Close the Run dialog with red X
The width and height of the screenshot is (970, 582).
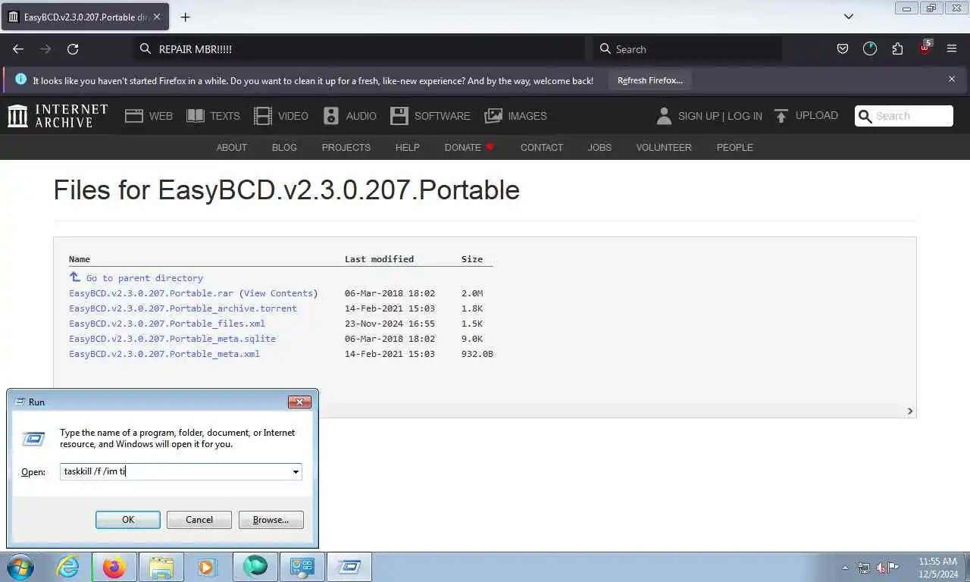(299, 402)
